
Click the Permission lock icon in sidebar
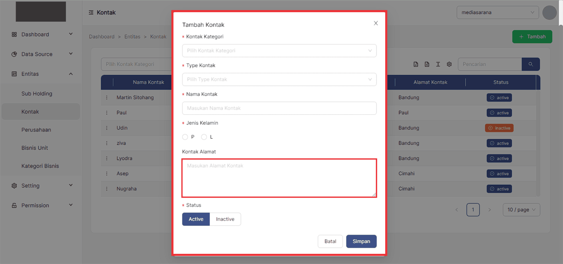14,205
